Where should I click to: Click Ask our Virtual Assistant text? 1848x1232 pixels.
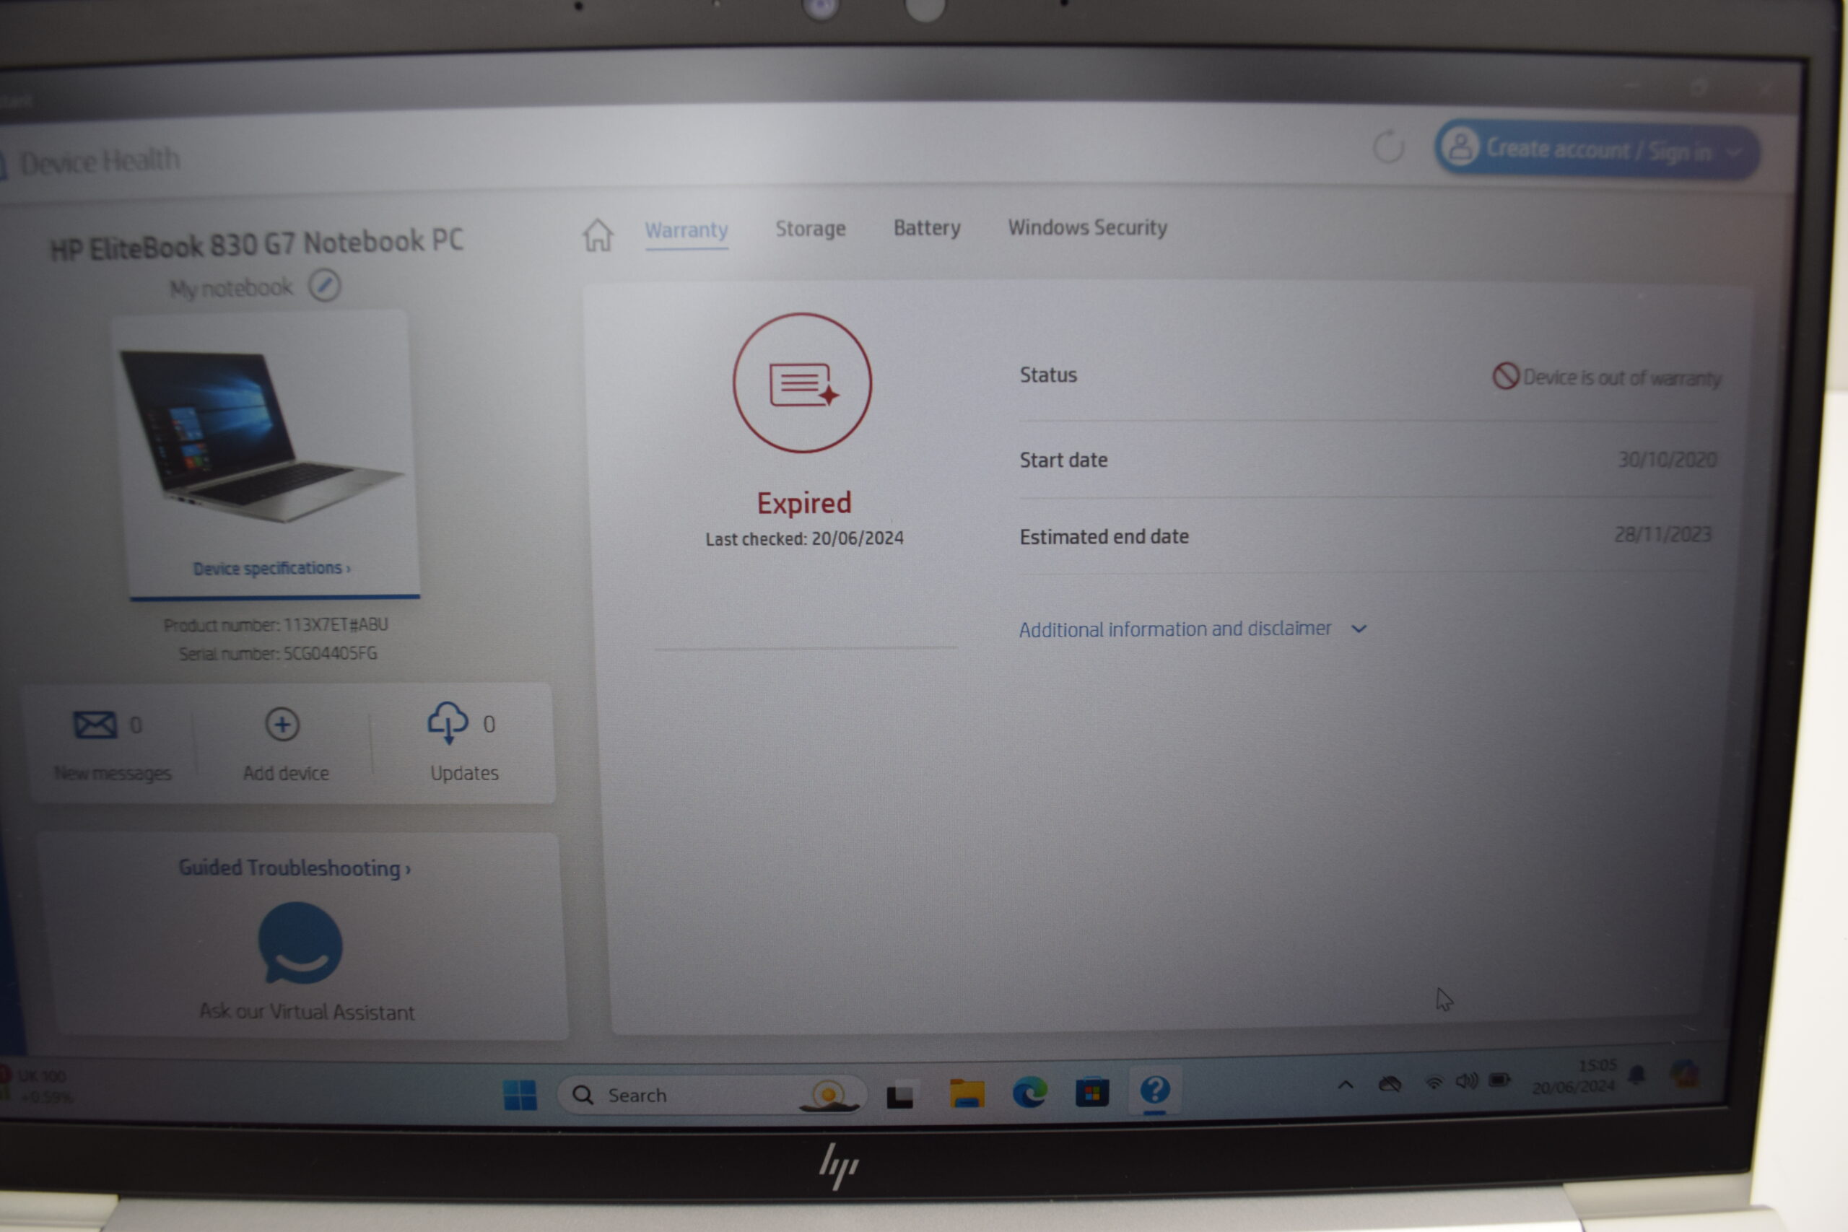point(306,1011)
